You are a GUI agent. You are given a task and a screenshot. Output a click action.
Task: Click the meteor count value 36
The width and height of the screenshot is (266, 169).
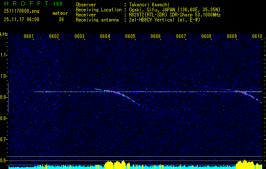tap(62, 19)
